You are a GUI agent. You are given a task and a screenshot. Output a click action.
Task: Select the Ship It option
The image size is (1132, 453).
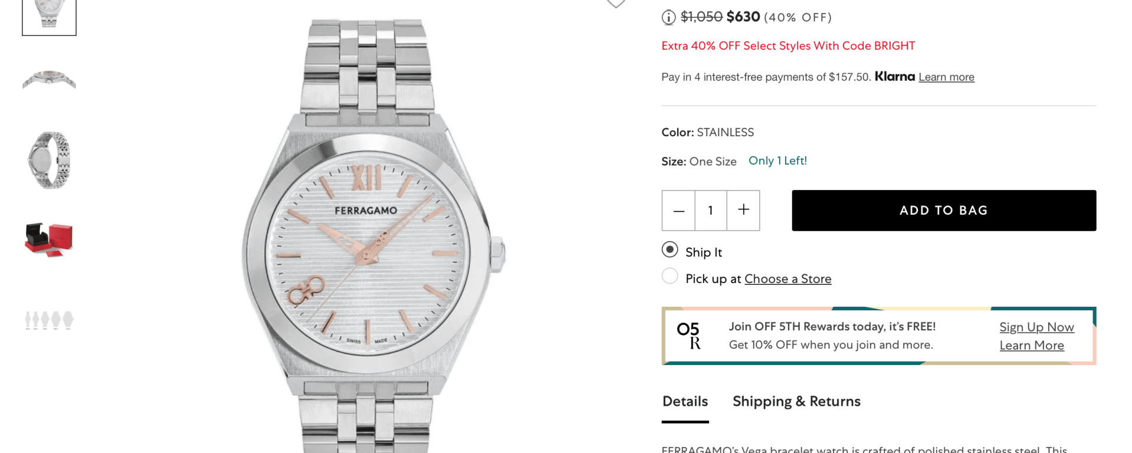pyautogui.click(x=670, y=250)
